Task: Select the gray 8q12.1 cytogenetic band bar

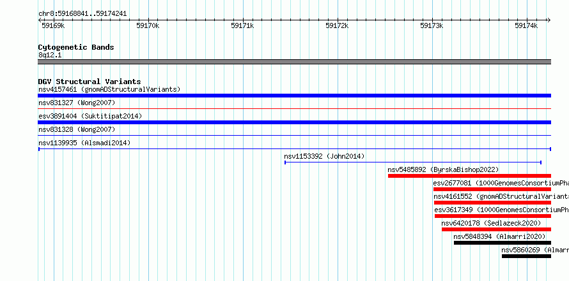Action: pyautogui.click(x=294, y=62)
